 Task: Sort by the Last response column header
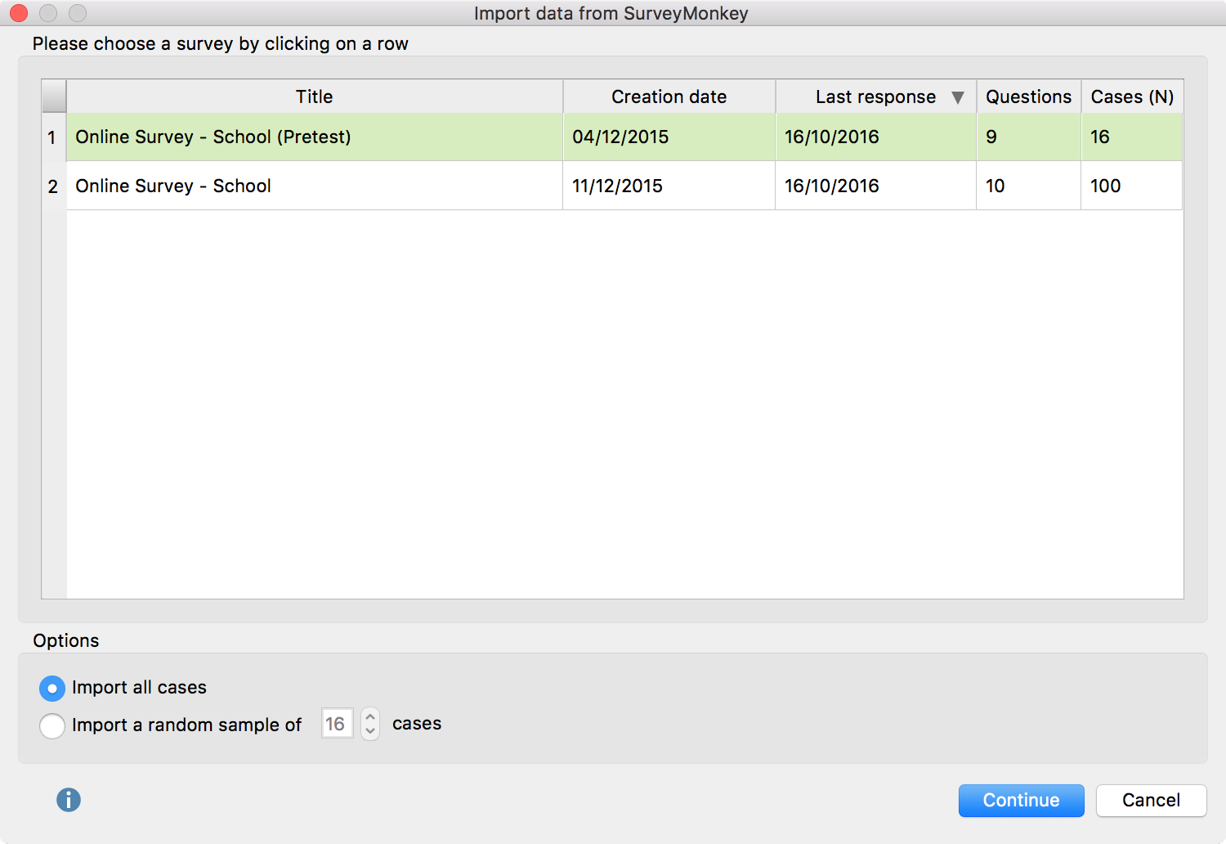[875, 97]
